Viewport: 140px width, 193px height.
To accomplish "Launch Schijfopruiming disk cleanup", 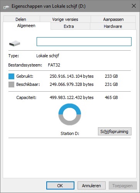I will click(x=115, y=132).
